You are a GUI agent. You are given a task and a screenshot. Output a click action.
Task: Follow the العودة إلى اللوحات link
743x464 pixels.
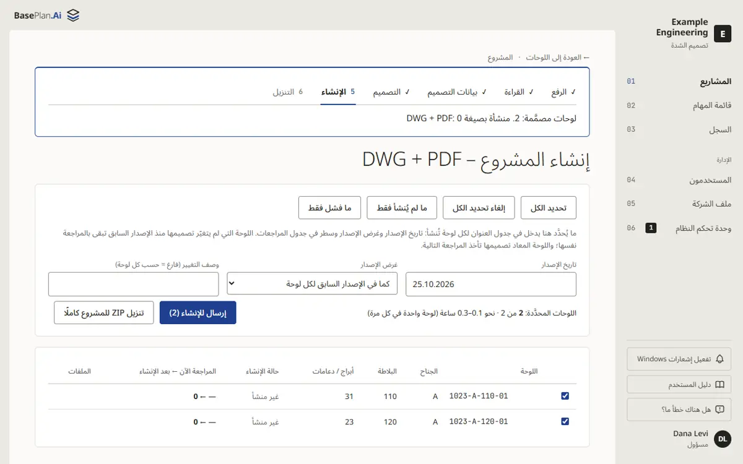558,58
